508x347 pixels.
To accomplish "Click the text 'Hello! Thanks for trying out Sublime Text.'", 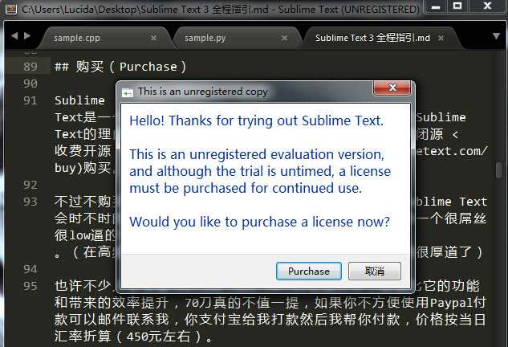I will click(256, 120).
